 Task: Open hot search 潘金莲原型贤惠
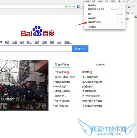click(62, 82)
